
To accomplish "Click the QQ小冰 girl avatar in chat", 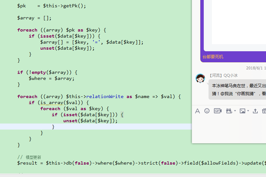I will pos(200,78).
